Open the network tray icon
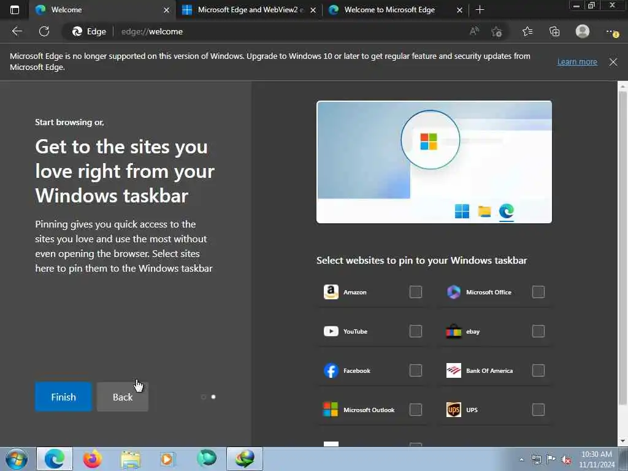Screen dimensions: 628x471 536,459
